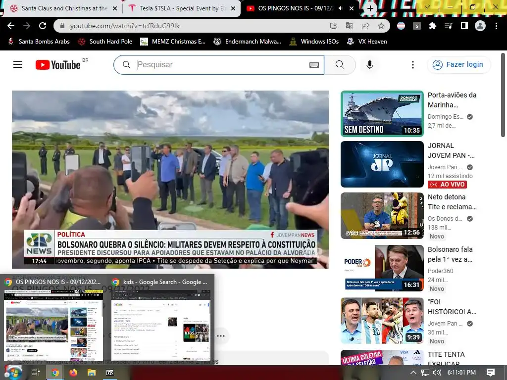
Task: Click the address bar URL
Action: (125, 26)
